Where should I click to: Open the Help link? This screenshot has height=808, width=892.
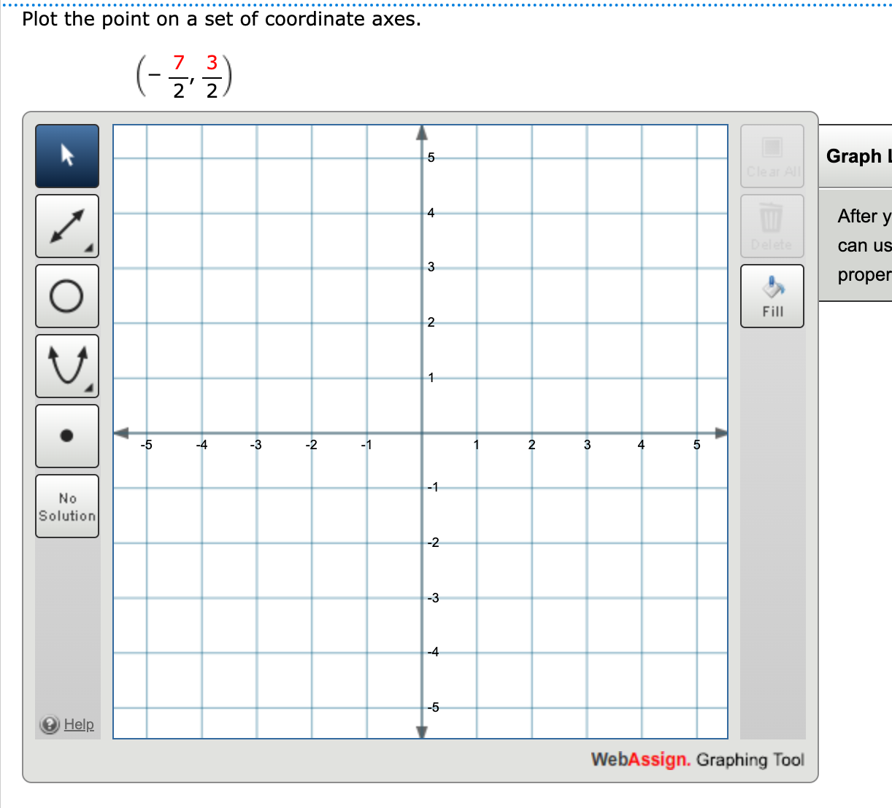(79, 724)
